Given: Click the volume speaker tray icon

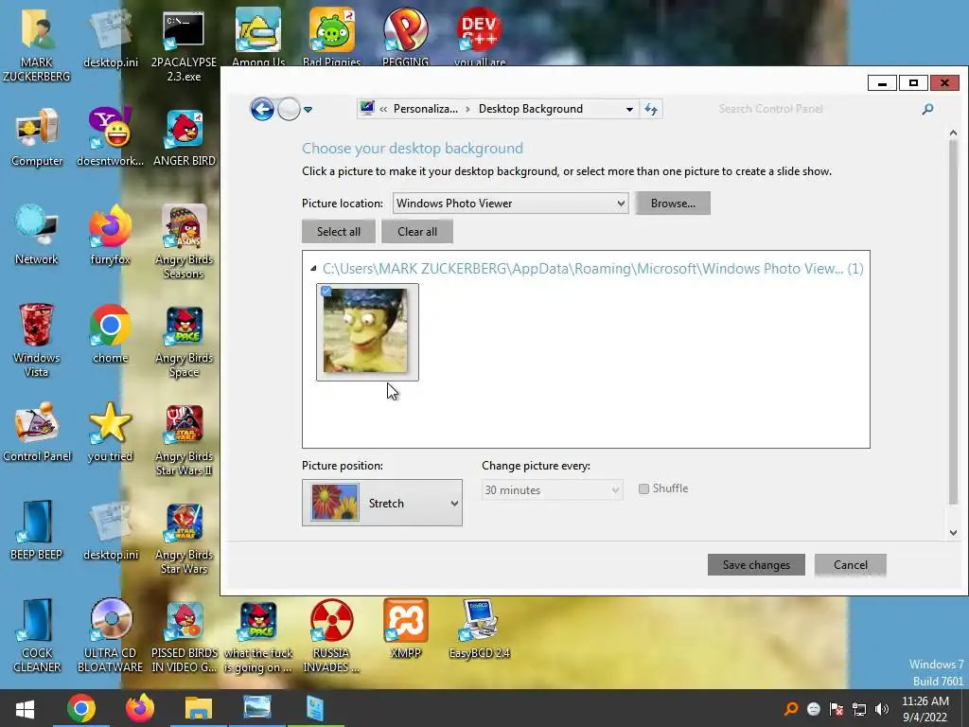Looking at the screenshot, I should pyautogui.click(x=882, y=709).
